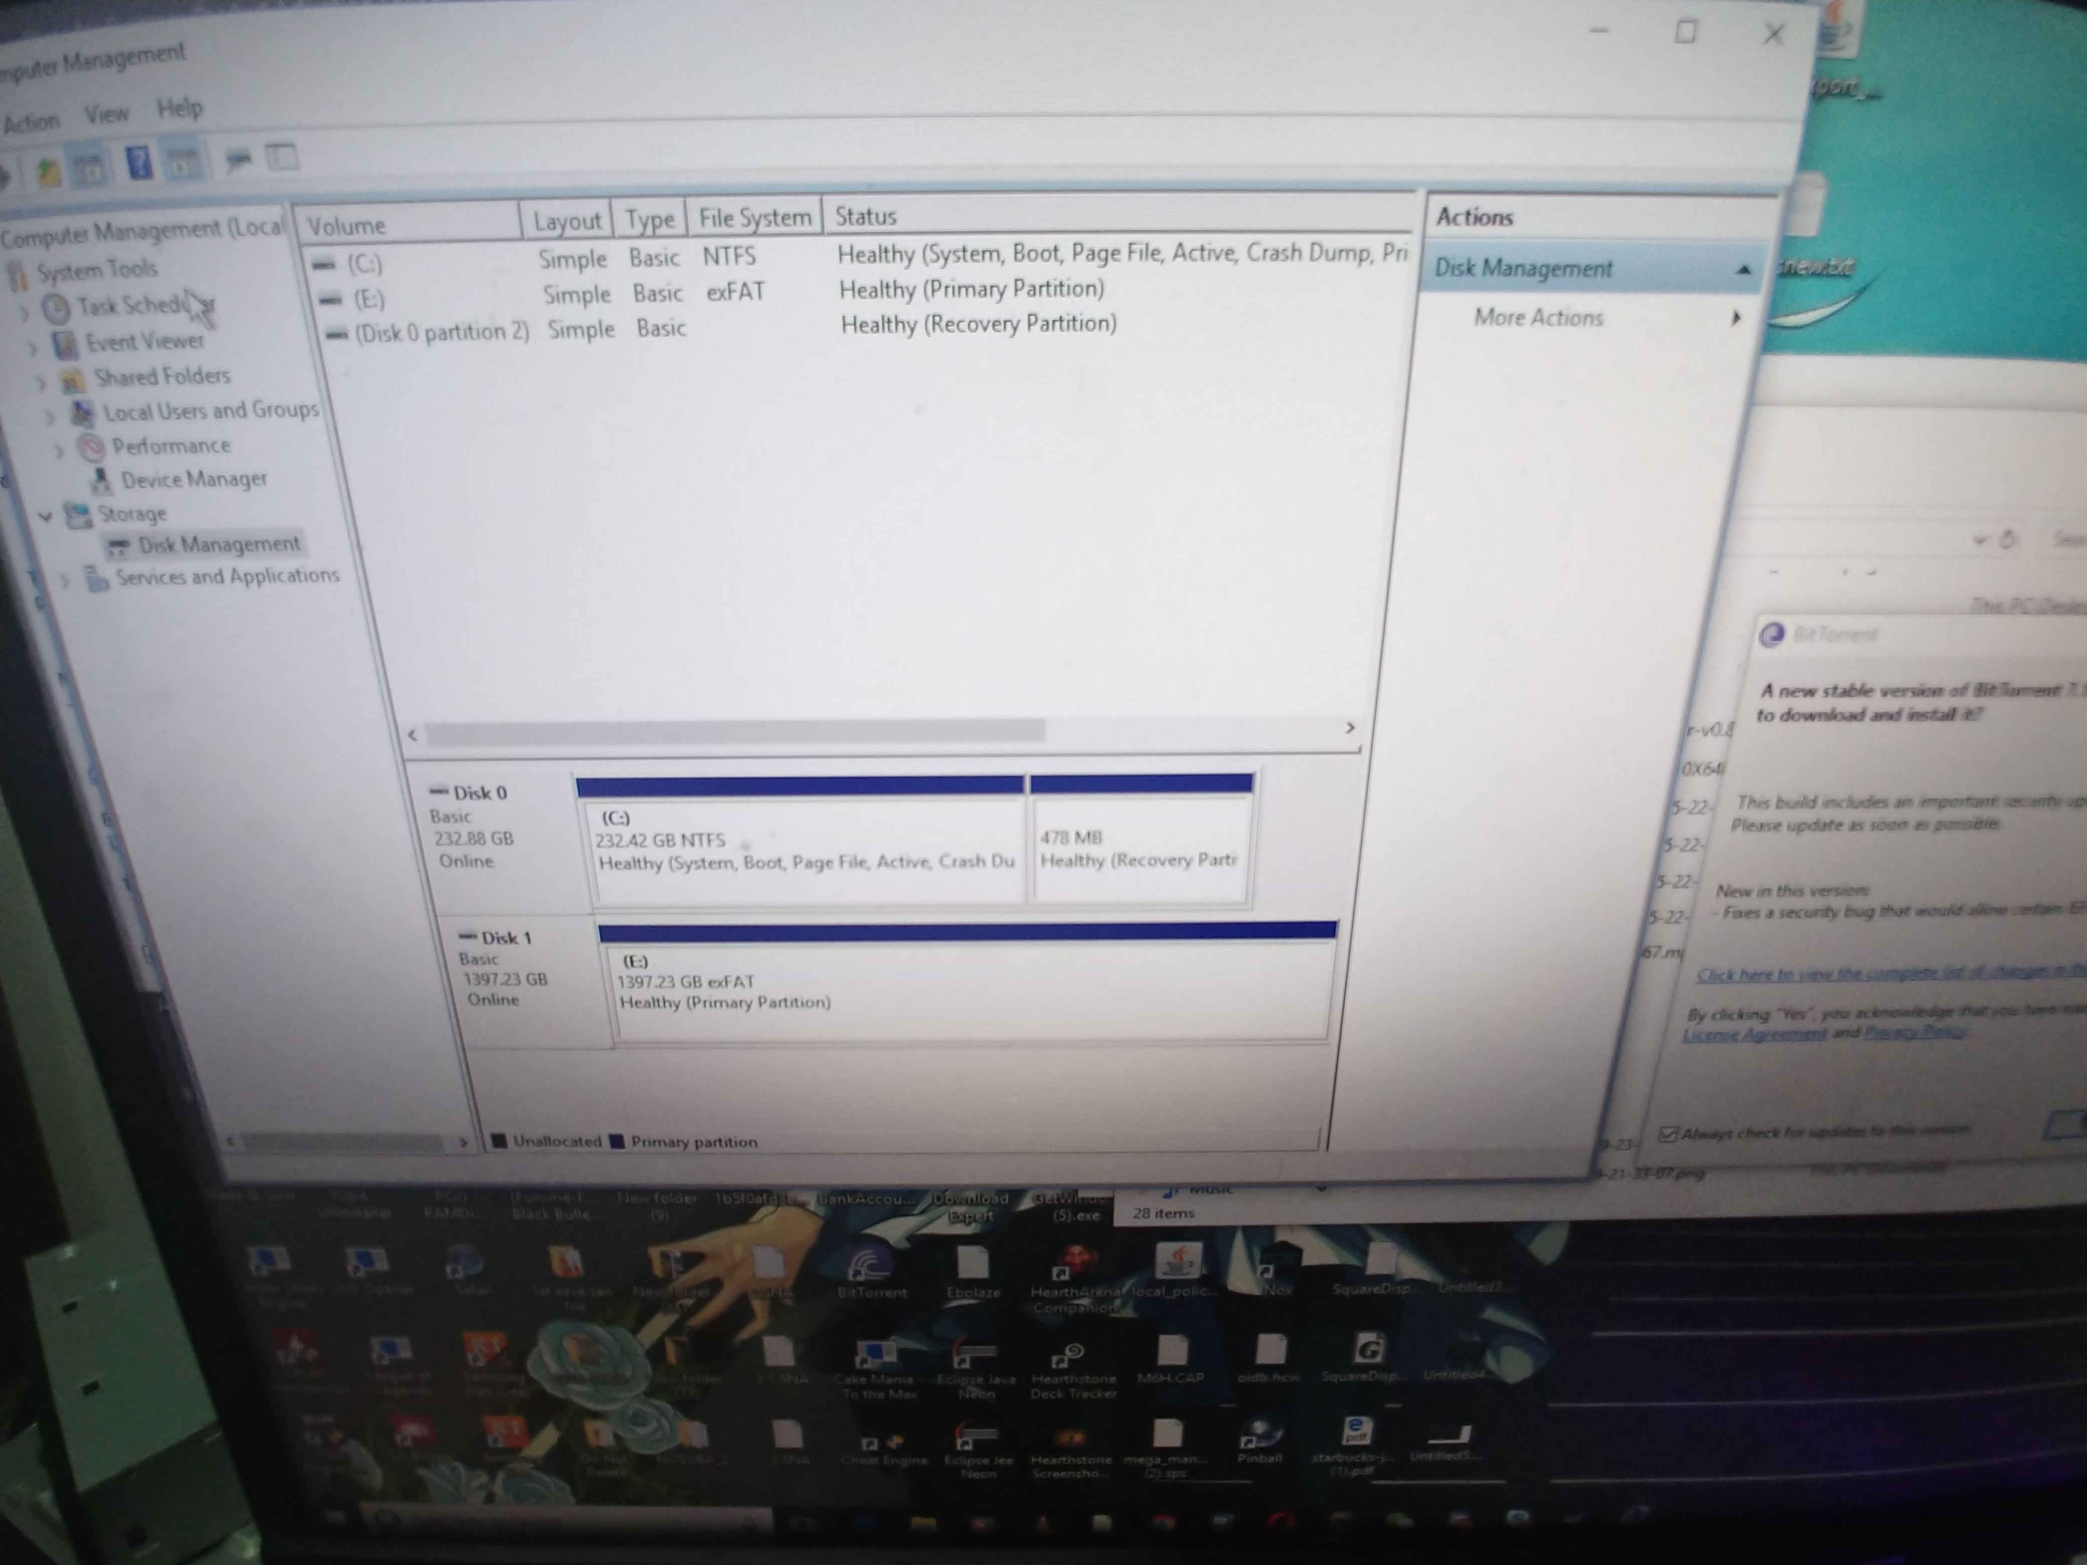The width and height of the screenshot is (2087, 1565).
Task: Click More Actions in the Actions pane
Action: click(1538, 318)
